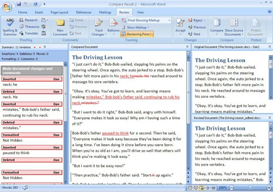Open the Home tab
The height and width of the screenshot is (192, 273).
(22, 12)
